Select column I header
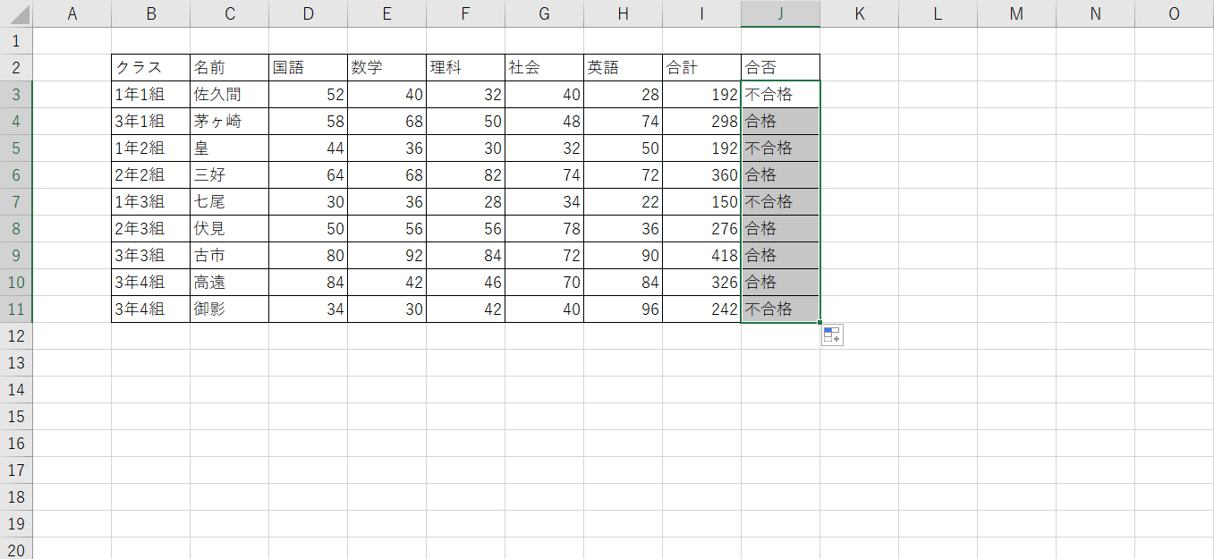 [701, 13]
